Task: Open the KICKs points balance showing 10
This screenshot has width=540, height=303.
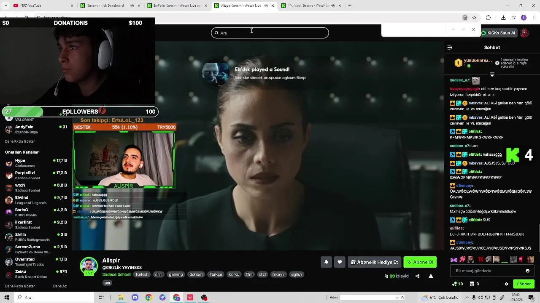Action: tap(457, 284)
